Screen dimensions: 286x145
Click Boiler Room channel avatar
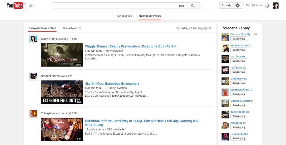225,115
